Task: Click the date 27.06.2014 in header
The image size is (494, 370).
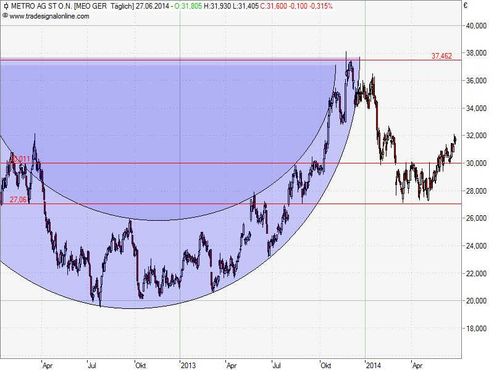Action: (153, 6)
